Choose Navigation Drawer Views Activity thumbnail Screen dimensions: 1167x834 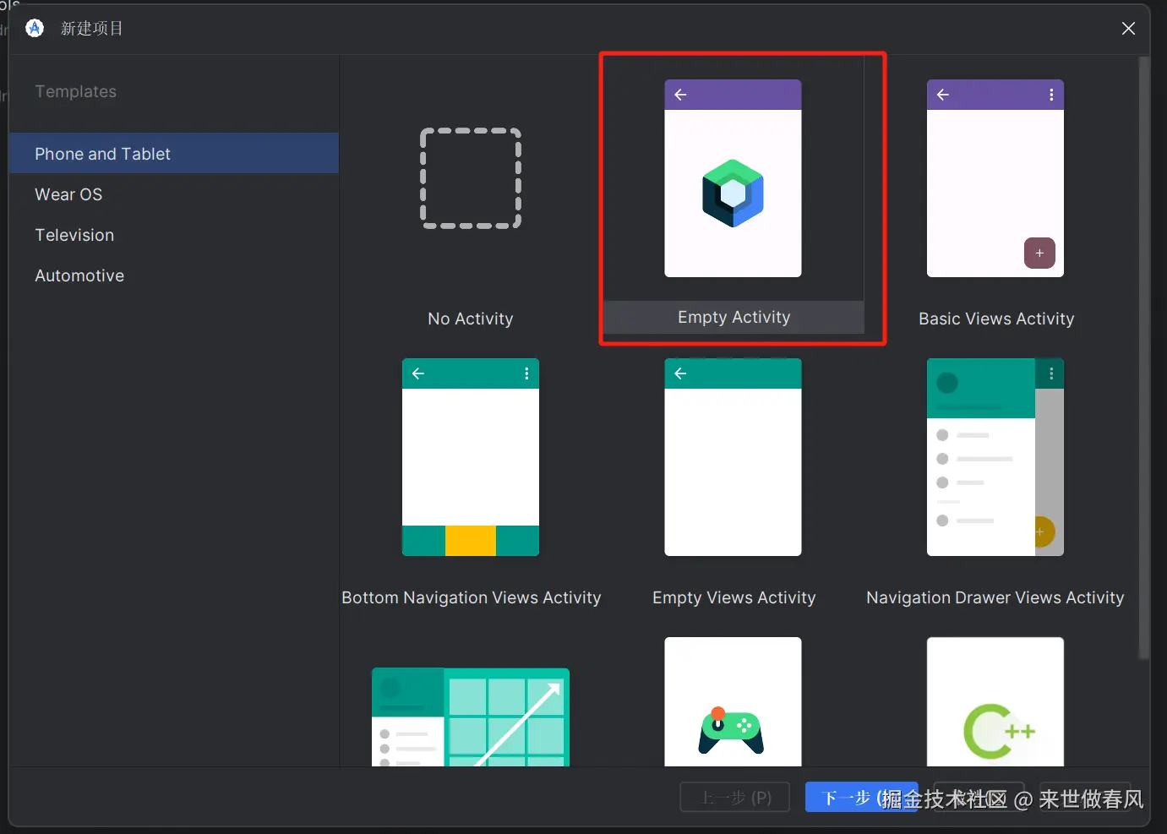(995, 457)
